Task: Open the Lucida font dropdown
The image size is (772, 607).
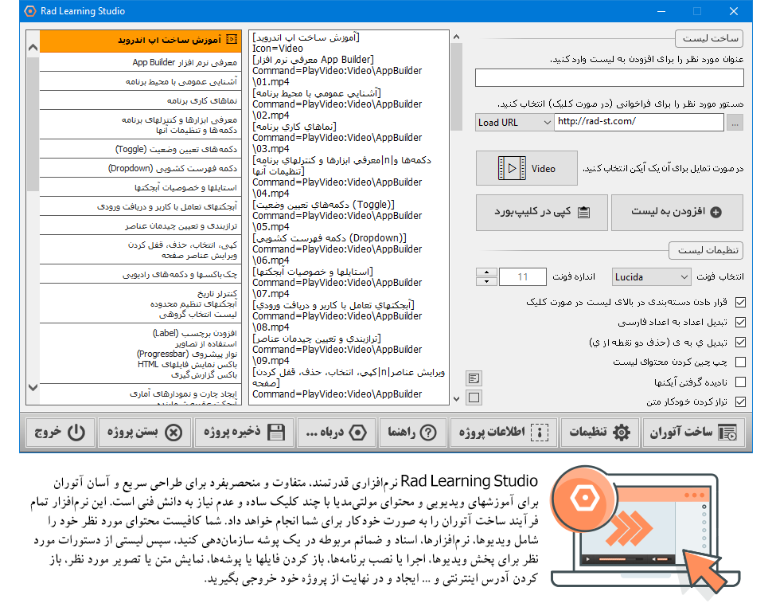Action: click(x=651, y=277)
